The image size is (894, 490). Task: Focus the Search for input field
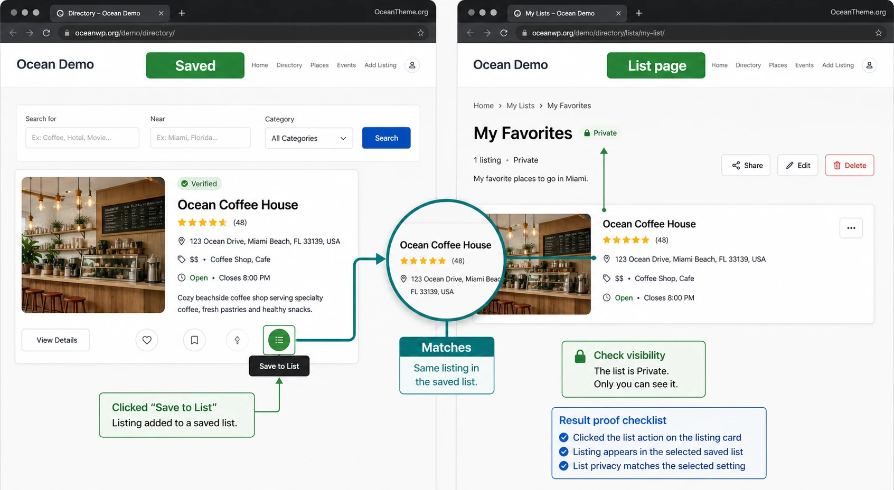point(82,138)
